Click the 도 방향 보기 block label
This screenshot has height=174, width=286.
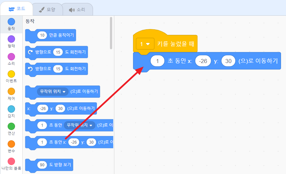[60, 165]
